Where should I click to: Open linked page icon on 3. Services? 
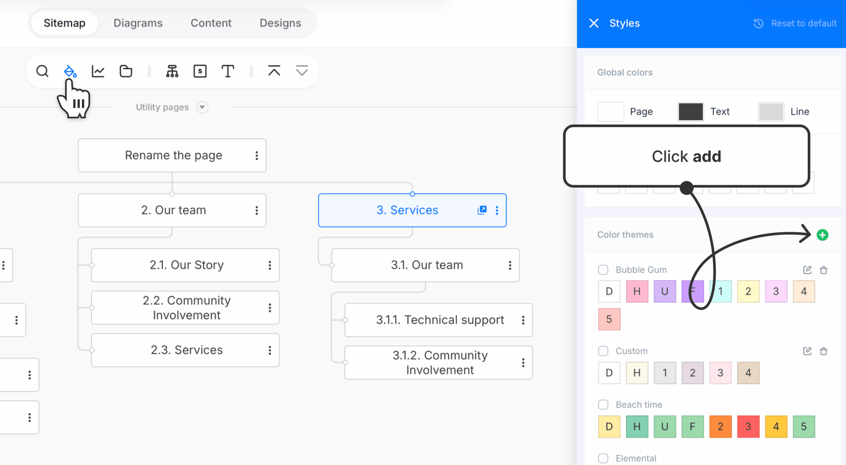tap(482, 210)
